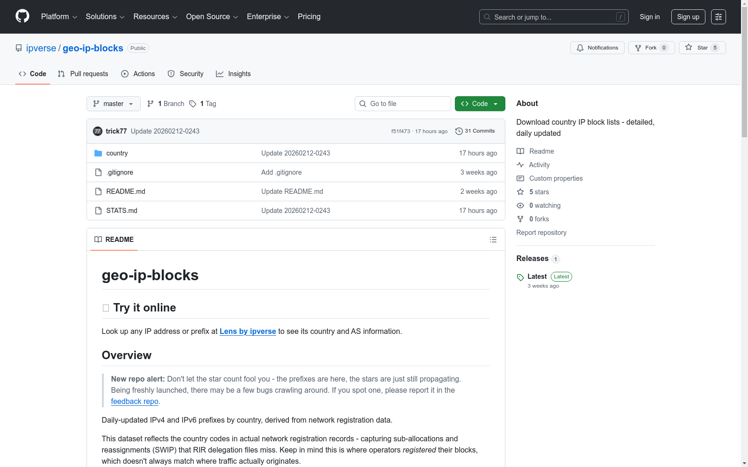This screenshot has height=467, width=748.
Task: Click the commit history clock icon
Action: pos(459,131)
